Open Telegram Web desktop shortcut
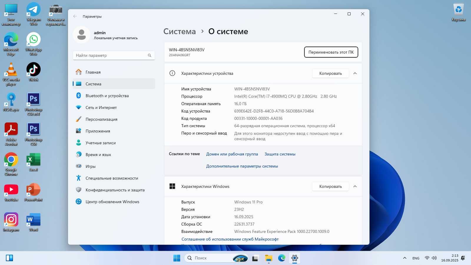Screen dimensions: 471x265 tap(34, 14)
